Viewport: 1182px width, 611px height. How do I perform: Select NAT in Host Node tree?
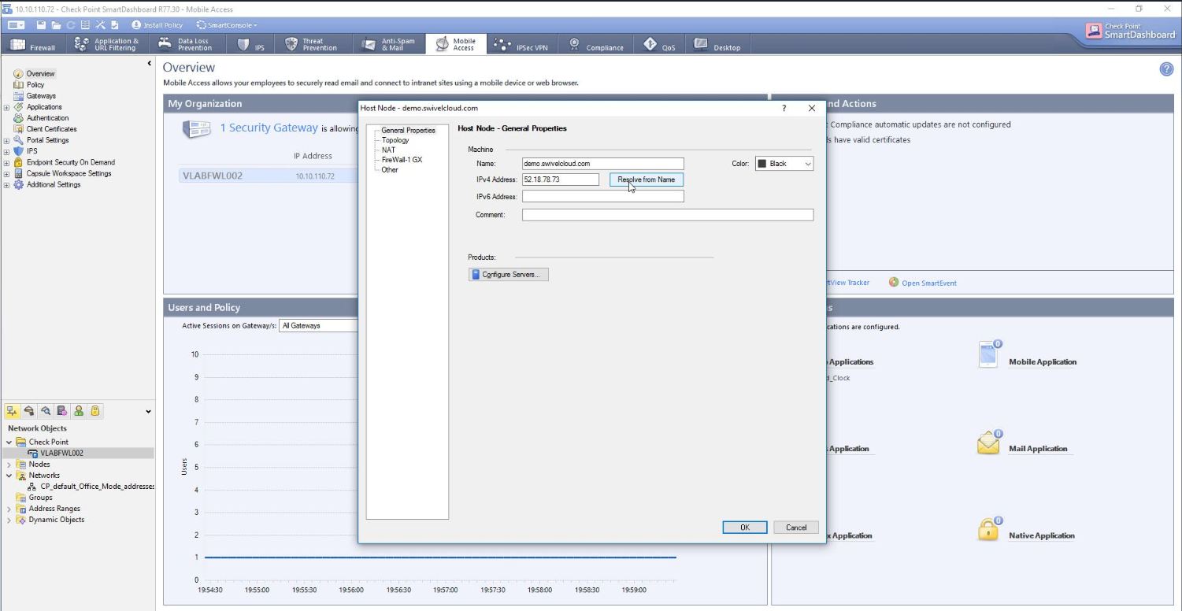click(388, 150)
